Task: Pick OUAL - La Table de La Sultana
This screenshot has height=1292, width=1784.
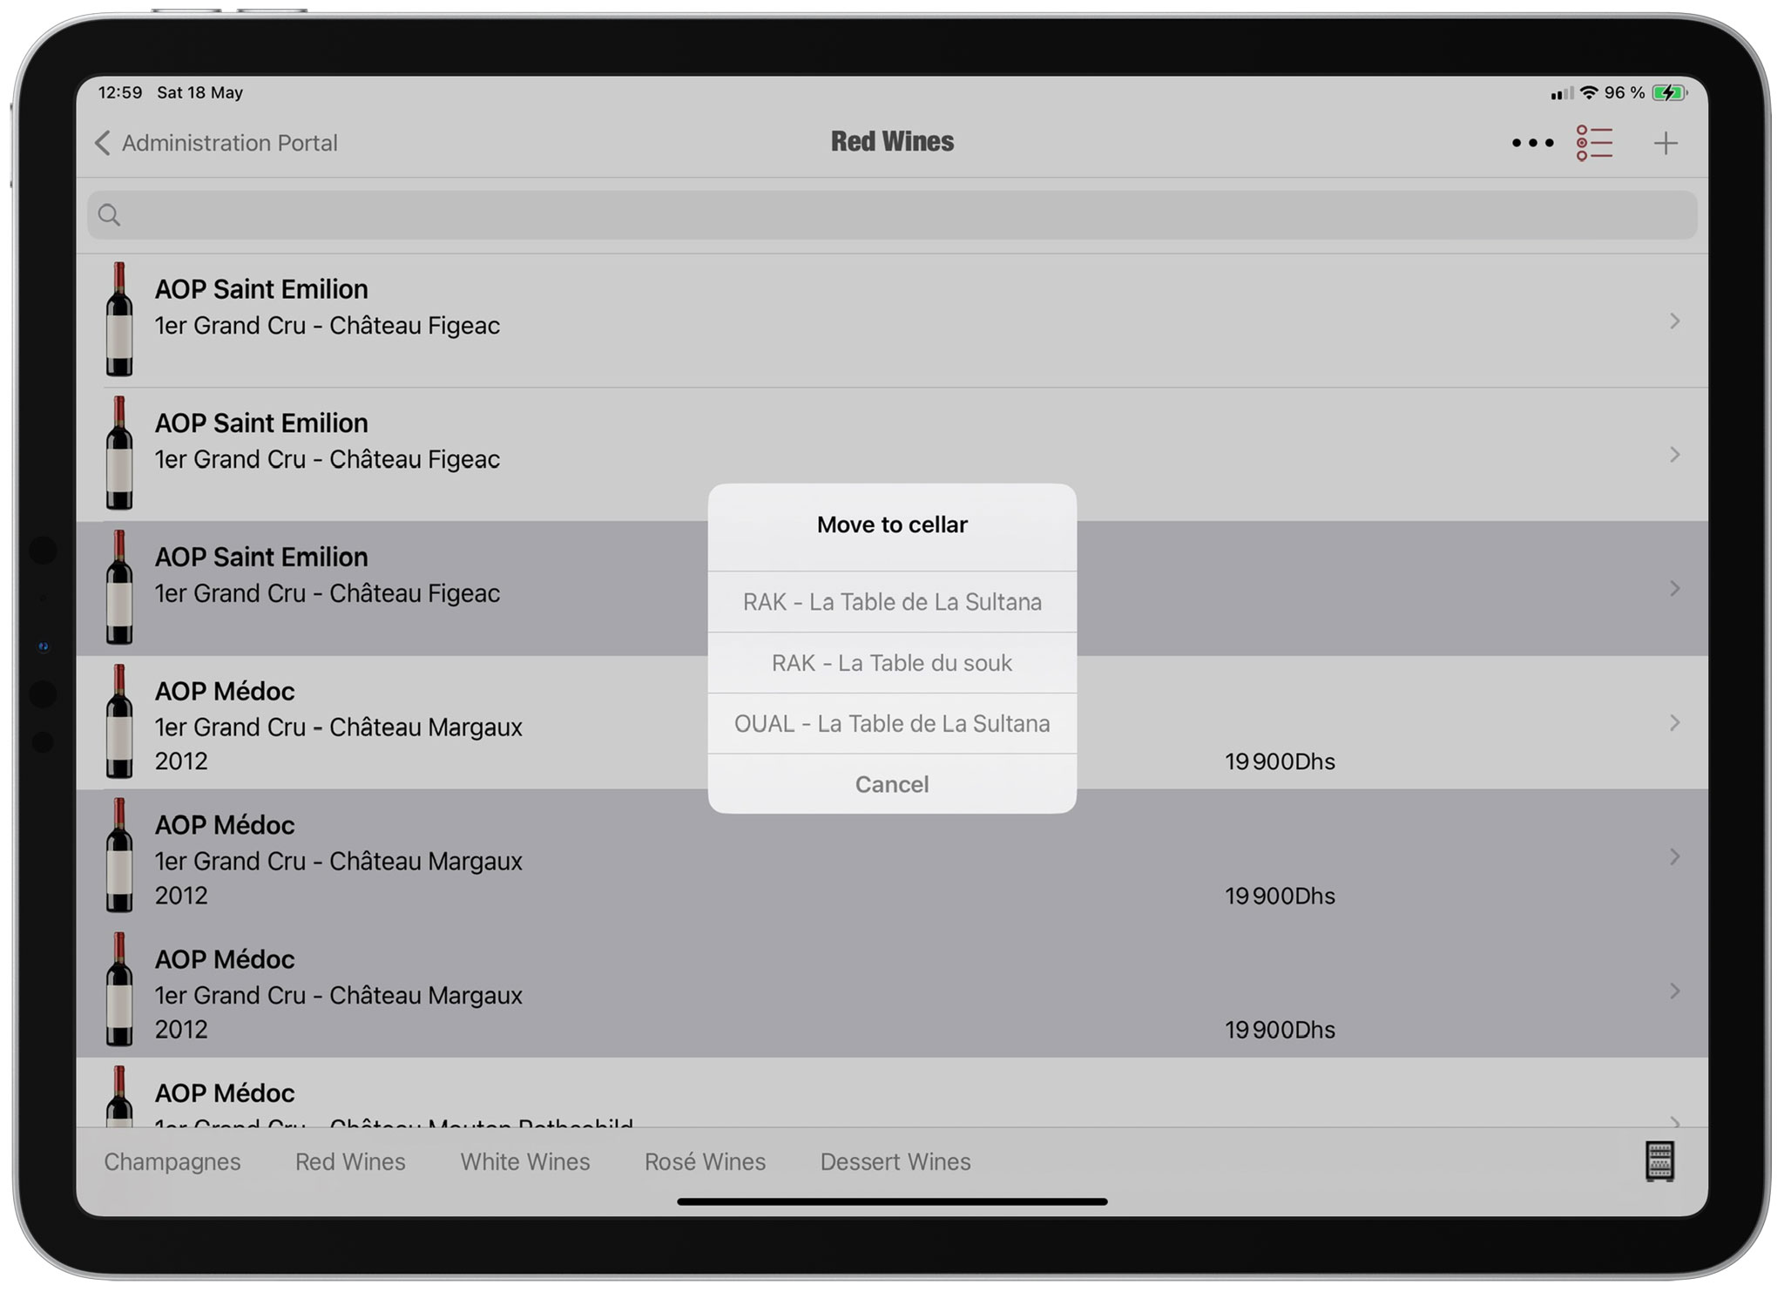Action: point(891,724)
